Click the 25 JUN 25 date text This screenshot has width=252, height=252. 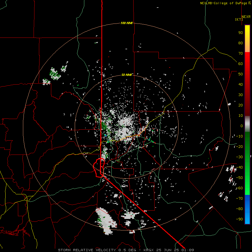[x=168, y=250]
